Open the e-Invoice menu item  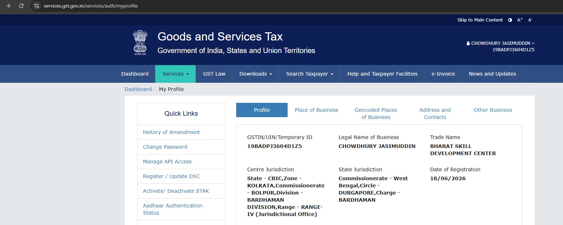pos(443,74)
